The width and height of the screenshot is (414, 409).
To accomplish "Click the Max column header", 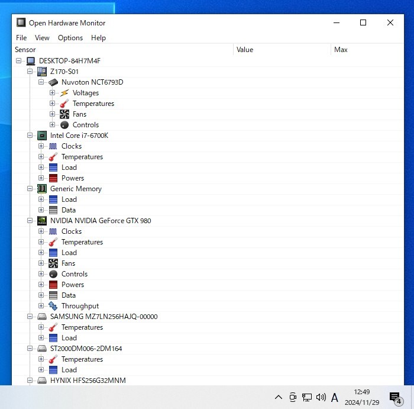I will 367,50.
